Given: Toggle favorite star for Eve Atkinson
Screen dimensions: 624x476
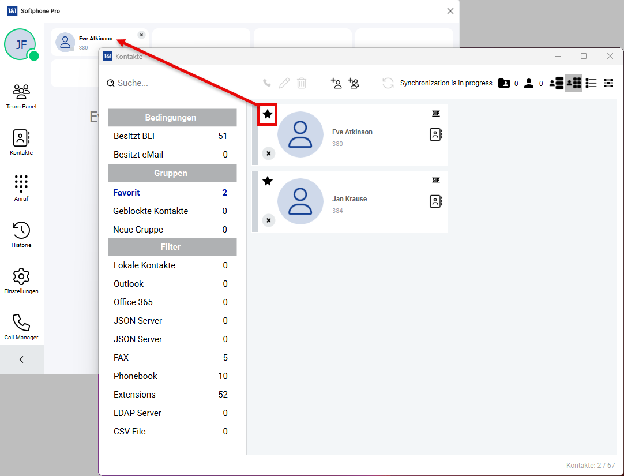Looking at the screenshot, I should coord(268,114).
